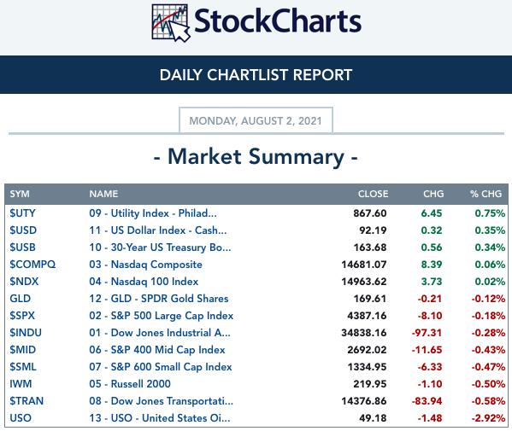Screen dimensions: 512x431
Task: Click the StockCharts logo icon
Action: [x=171, y=23]
